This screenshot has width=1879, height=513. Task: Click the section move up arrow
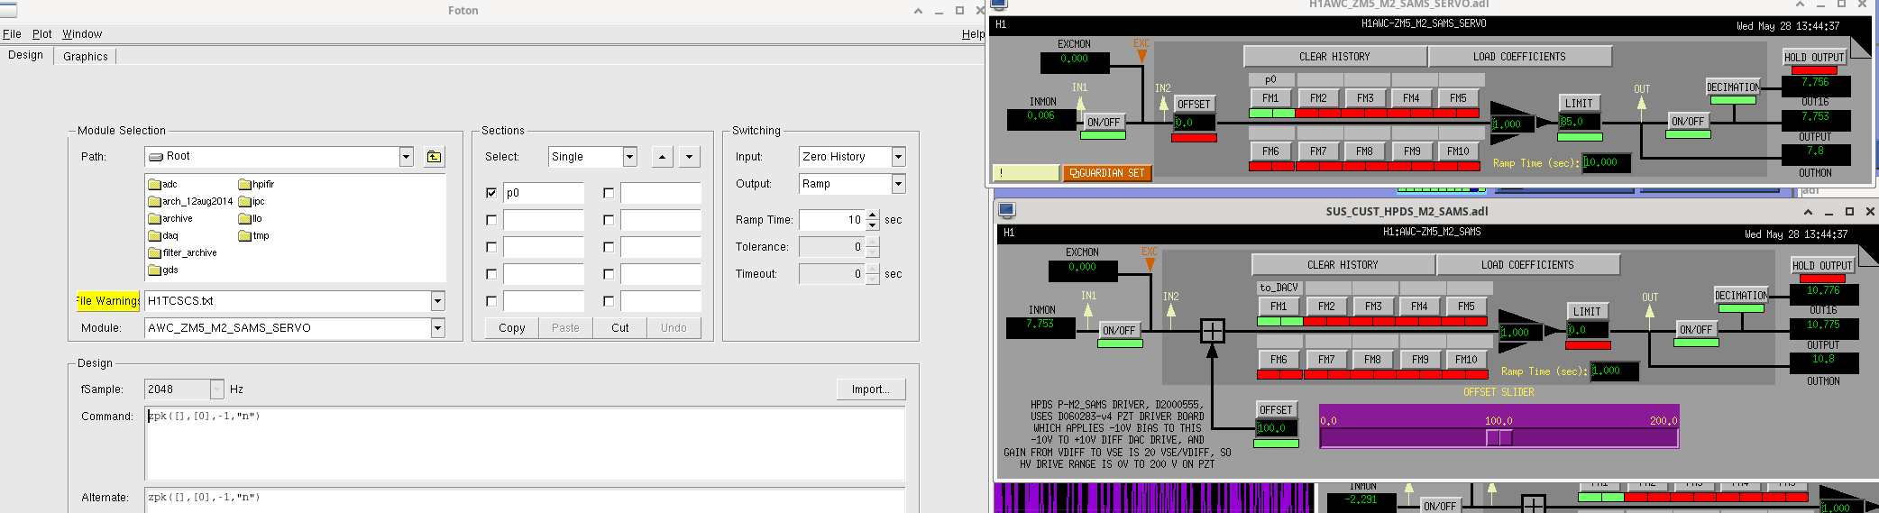pos(662,157)
